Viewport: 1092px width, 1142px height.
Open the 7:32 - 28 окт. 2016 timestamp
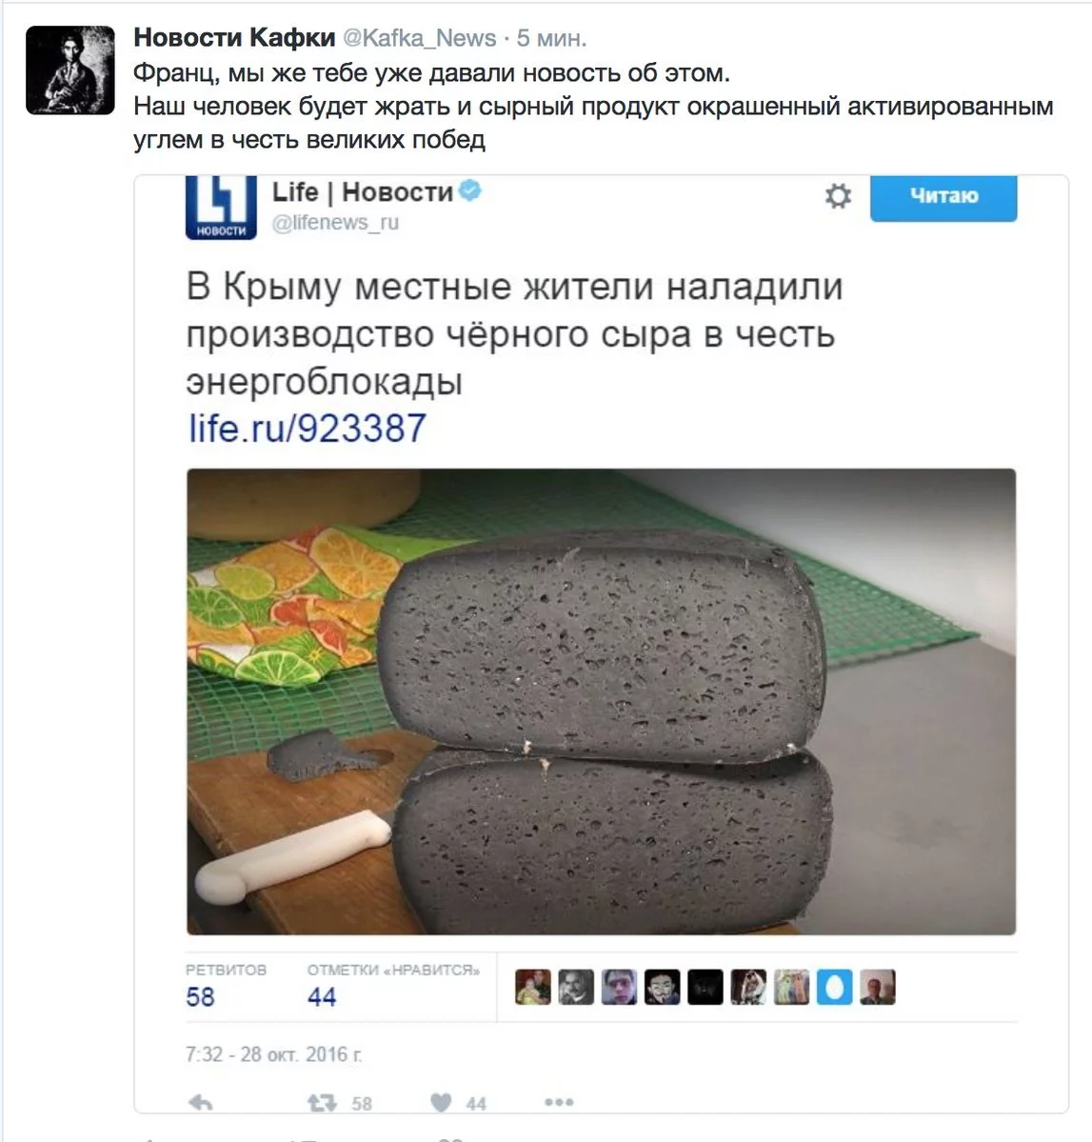click(x=274, y=1053)
